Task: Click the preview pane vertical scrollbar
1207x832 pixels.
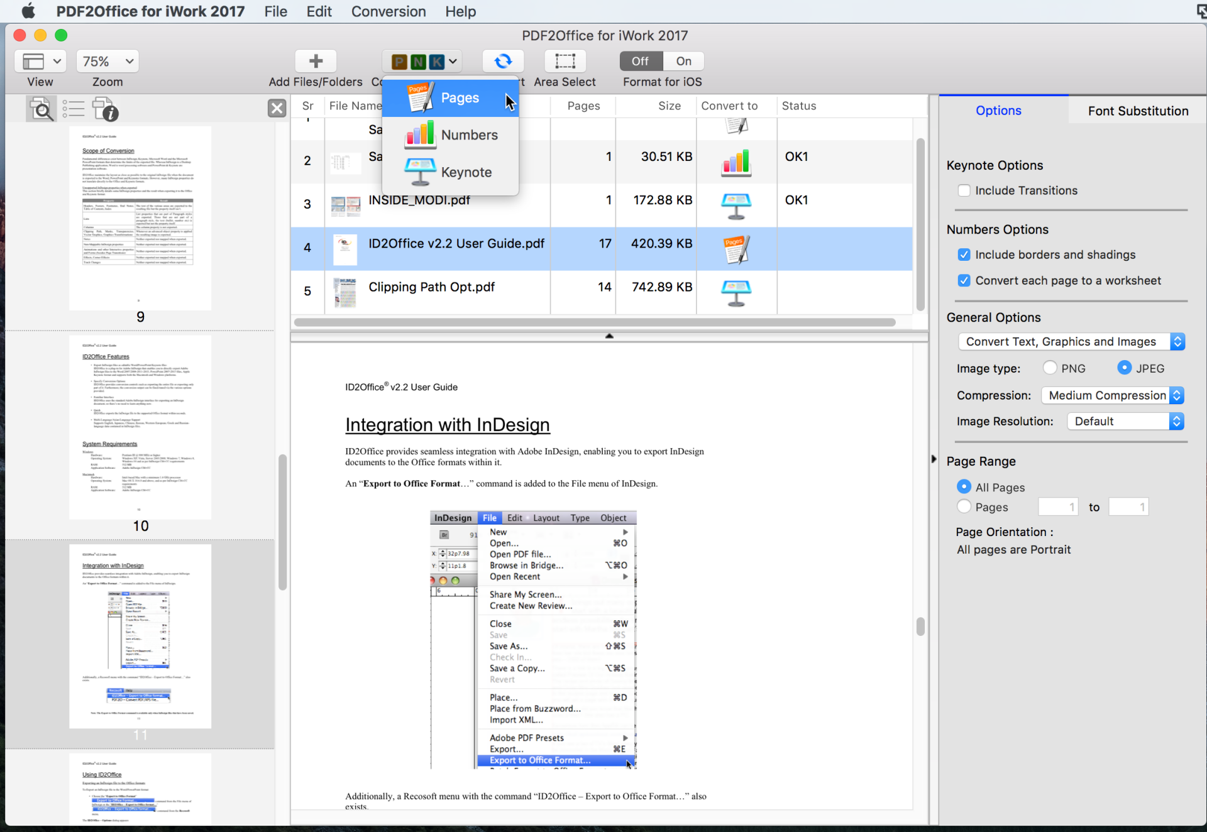Action: coord(920,627)
